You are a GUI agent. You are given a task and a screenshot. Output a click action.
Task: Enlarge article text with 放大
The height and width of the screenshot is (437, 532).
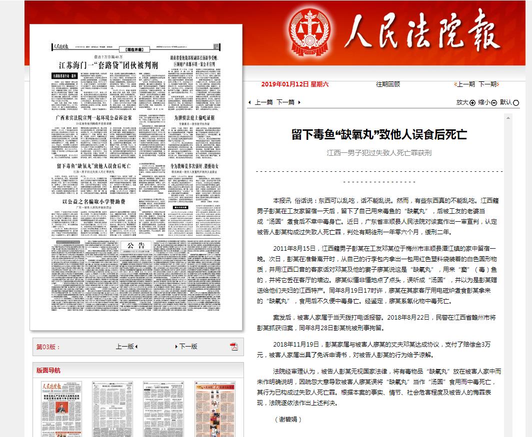pos(462,102)
